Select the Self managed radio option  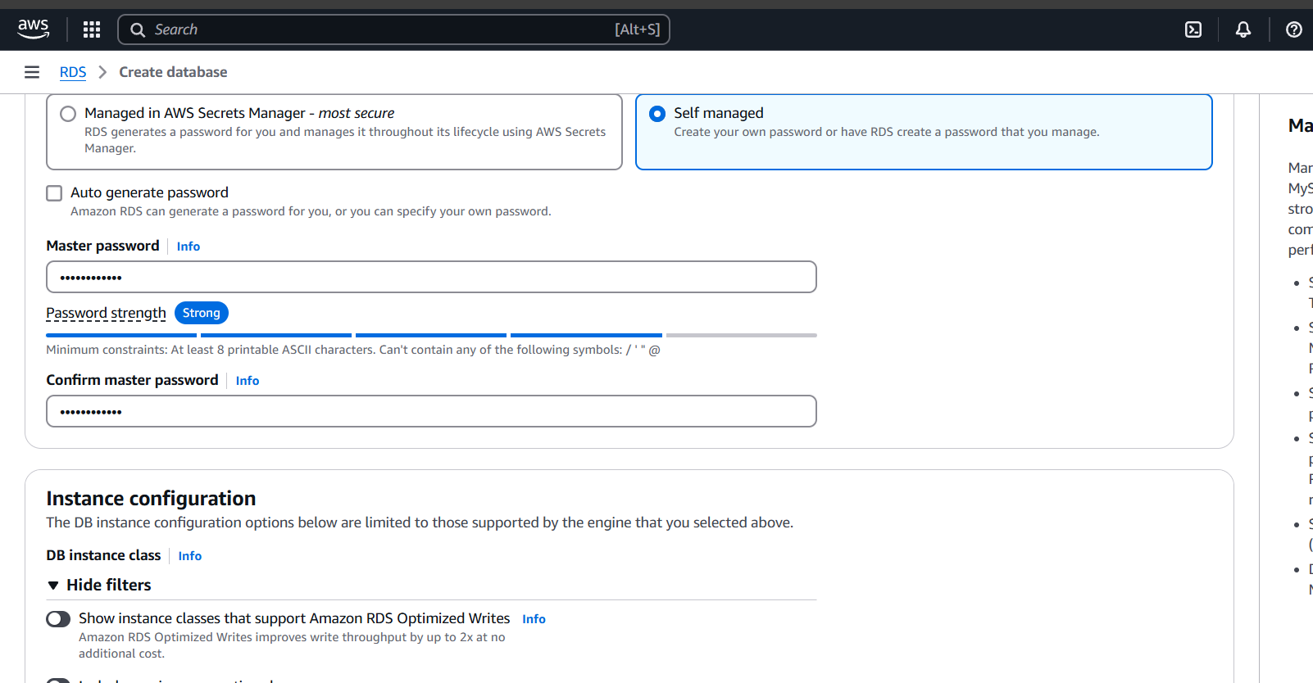(657, 114)
